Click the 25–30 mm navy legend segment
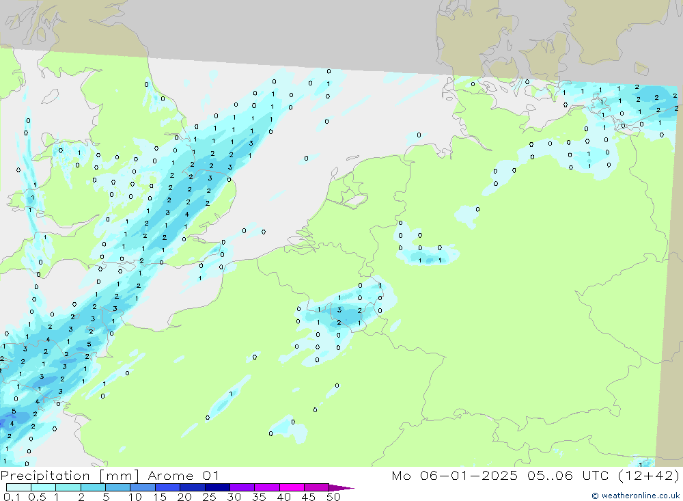This screenshot has width=683, height=501. coord(217,487)
